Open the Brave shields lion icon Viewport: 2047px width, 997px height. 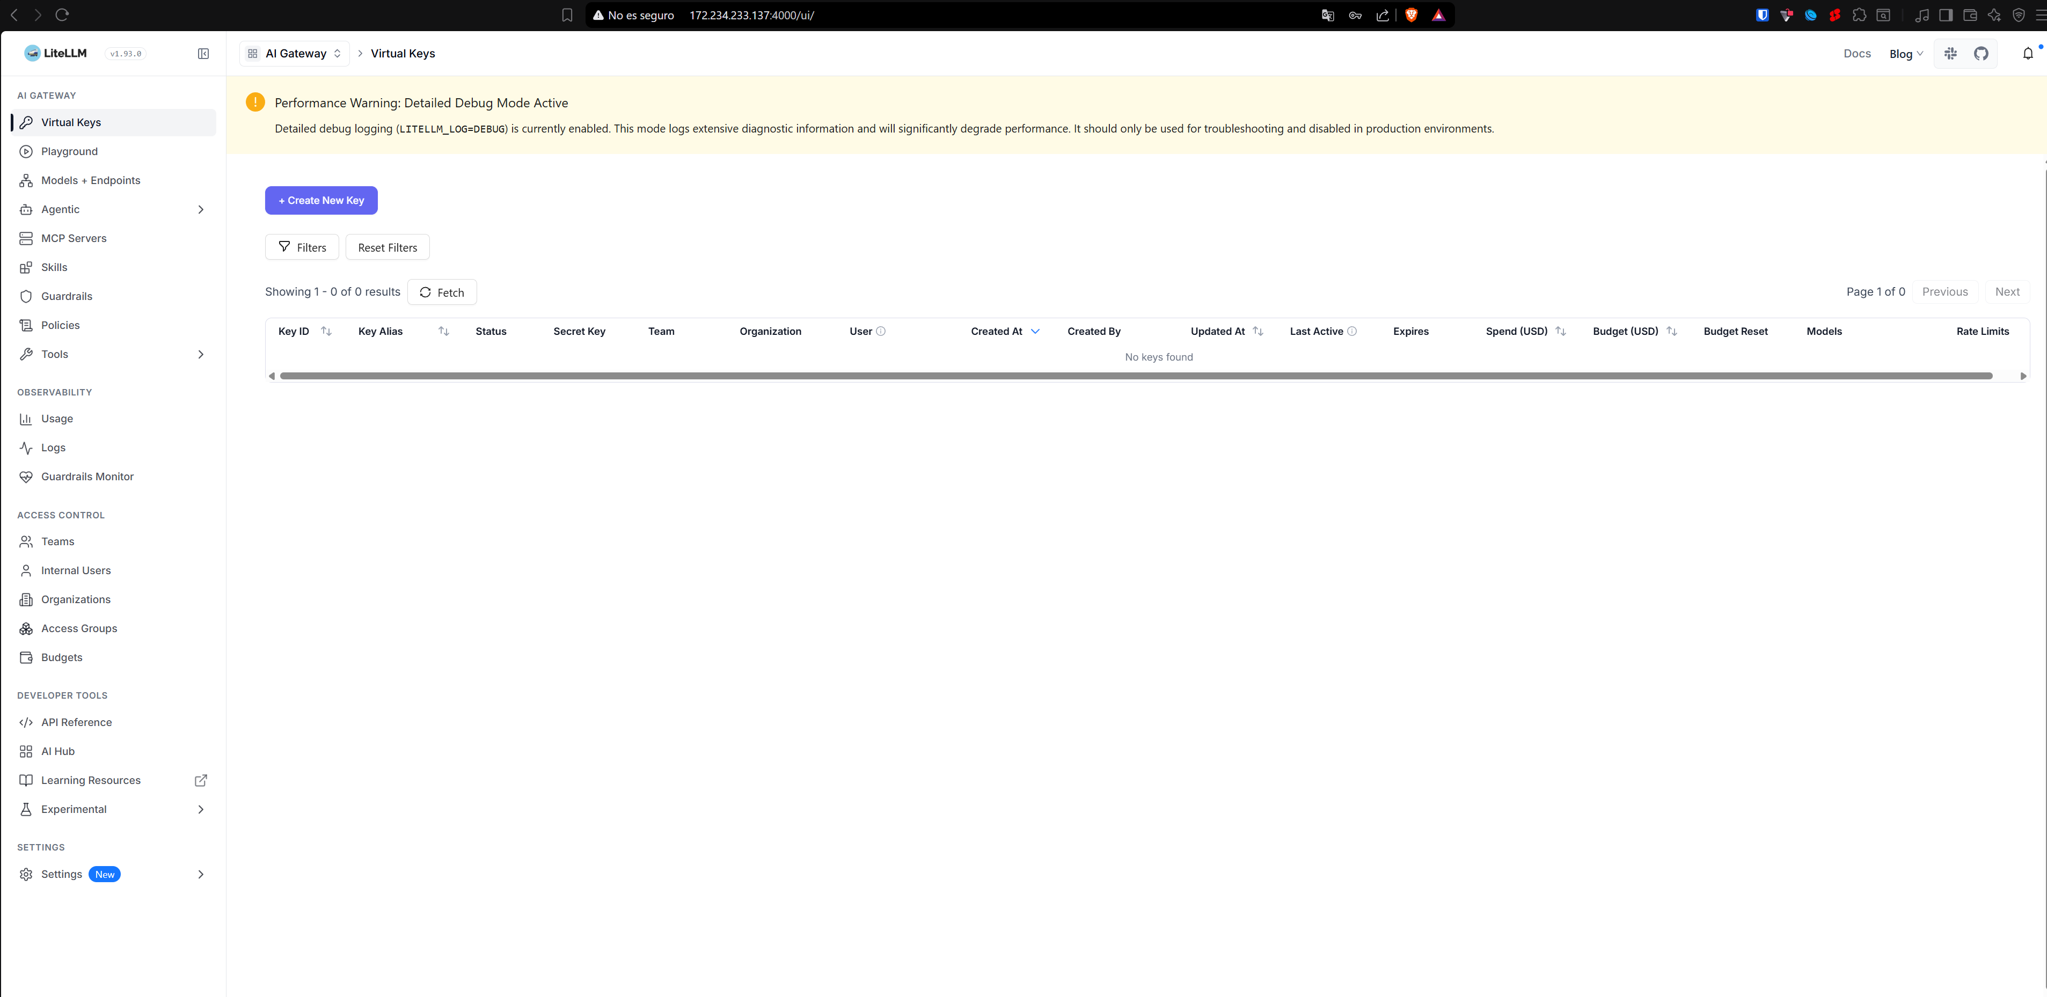point(1412,15)
